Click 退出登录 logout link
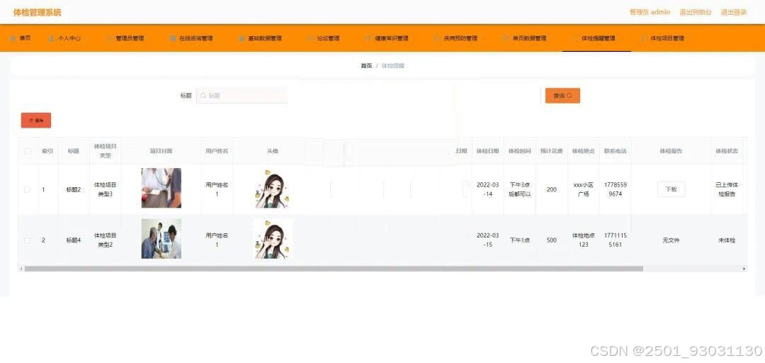The height and width of the screenshot is (363, 765). [x=734, y=12]
